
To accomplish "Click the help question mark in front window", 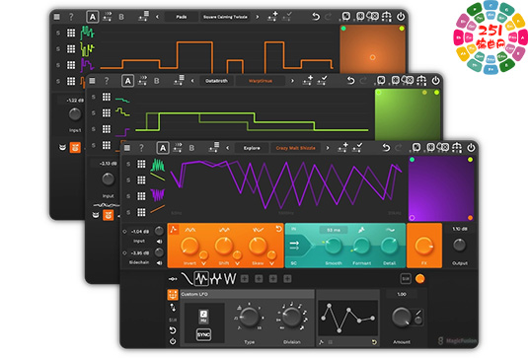I will [141, 148].
